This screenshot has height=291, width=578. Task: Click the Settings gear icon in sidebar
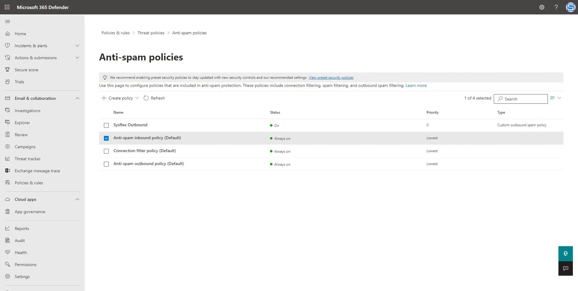[8, 276]
